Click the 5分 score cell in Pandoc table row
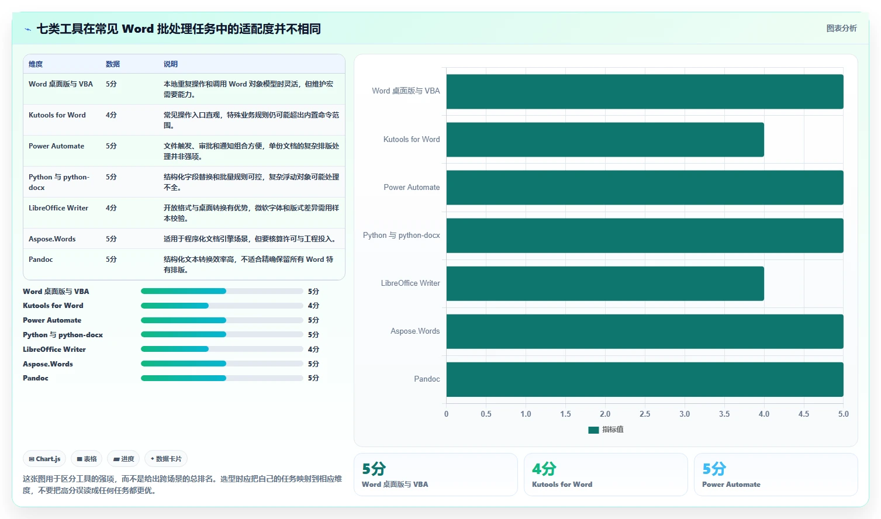The image size is (881, 519). pos(111,259)
